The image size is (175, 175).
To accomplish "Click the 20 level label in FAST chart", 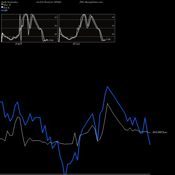I will point(56,34).
